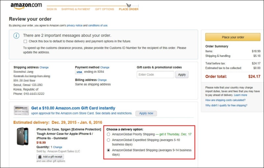Click the 'and see other gift options' text

51,161
